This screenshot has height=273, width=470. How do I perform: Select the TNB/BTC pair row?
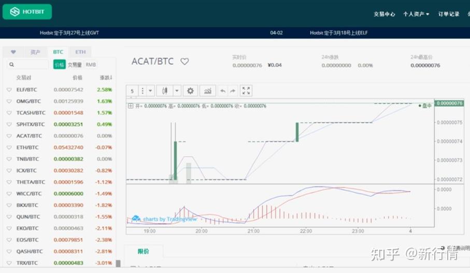click(60, 159)
